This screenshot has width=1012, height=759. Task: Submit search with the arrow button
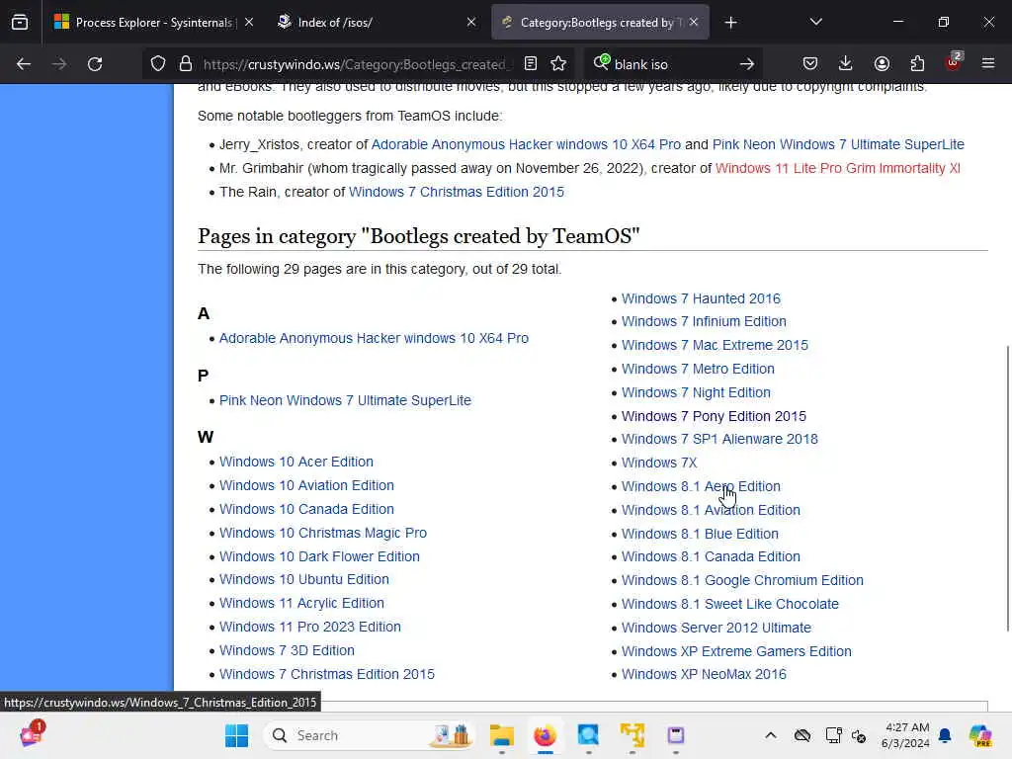[747, 64]
